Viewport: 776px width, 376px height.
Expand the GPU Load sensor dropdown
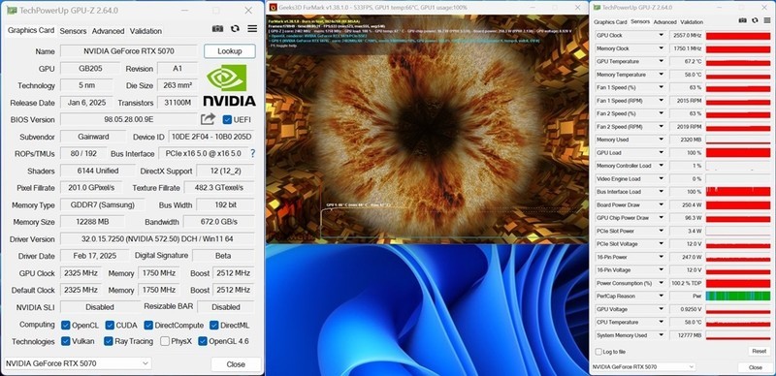point(661,153)
